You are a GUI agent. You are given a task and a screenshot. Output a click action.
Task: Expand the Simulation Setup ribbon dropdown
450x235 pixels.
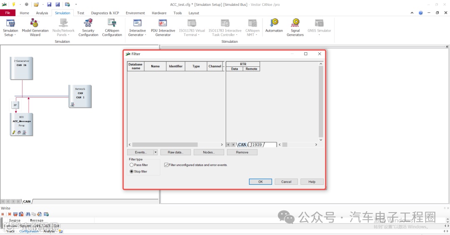[x=15, y=35]
